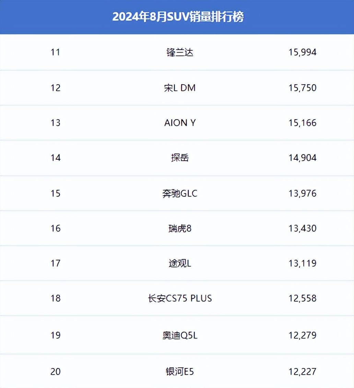Select rank number 12
Viewport: 354px width, 388px height.
(56, 88)
